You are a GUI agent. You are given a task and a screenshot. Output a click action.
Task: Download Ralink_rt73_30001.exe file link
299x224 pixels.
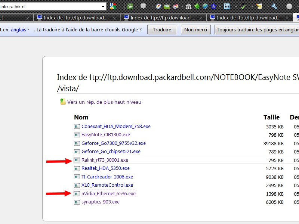(x=105, y=160)
